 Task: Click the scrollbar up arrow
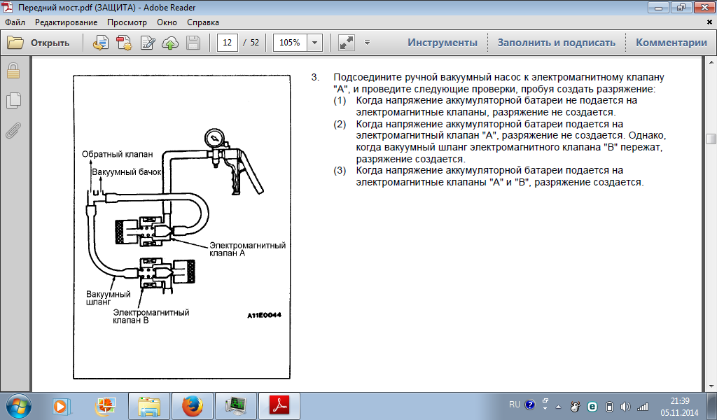click(711, 62)
